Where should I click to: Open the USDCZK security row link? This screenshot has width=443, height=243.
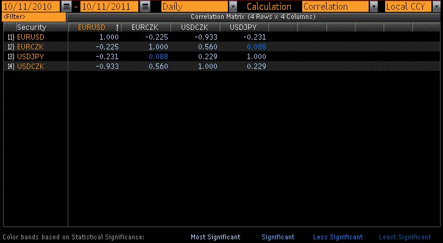(30, 67)
